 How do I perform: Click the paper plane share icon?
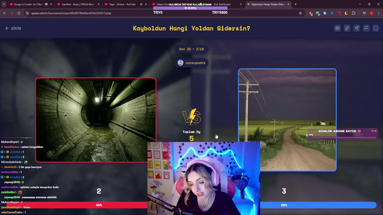(x=356, y=28)
